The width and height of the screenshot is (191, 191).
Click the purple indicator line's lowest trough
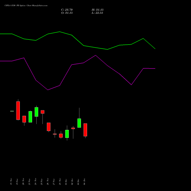[48, 90]
